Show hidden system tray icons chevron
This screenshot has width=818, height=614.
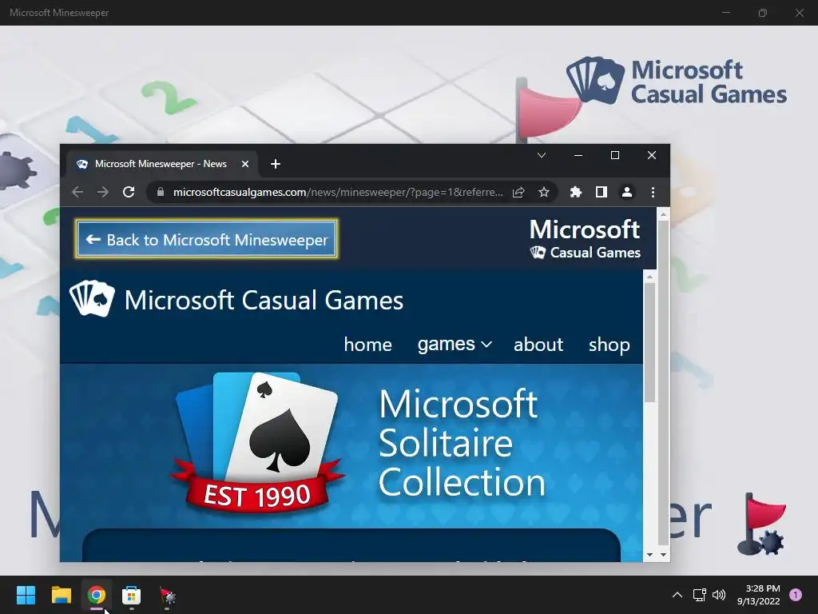(x=677, y=595)
